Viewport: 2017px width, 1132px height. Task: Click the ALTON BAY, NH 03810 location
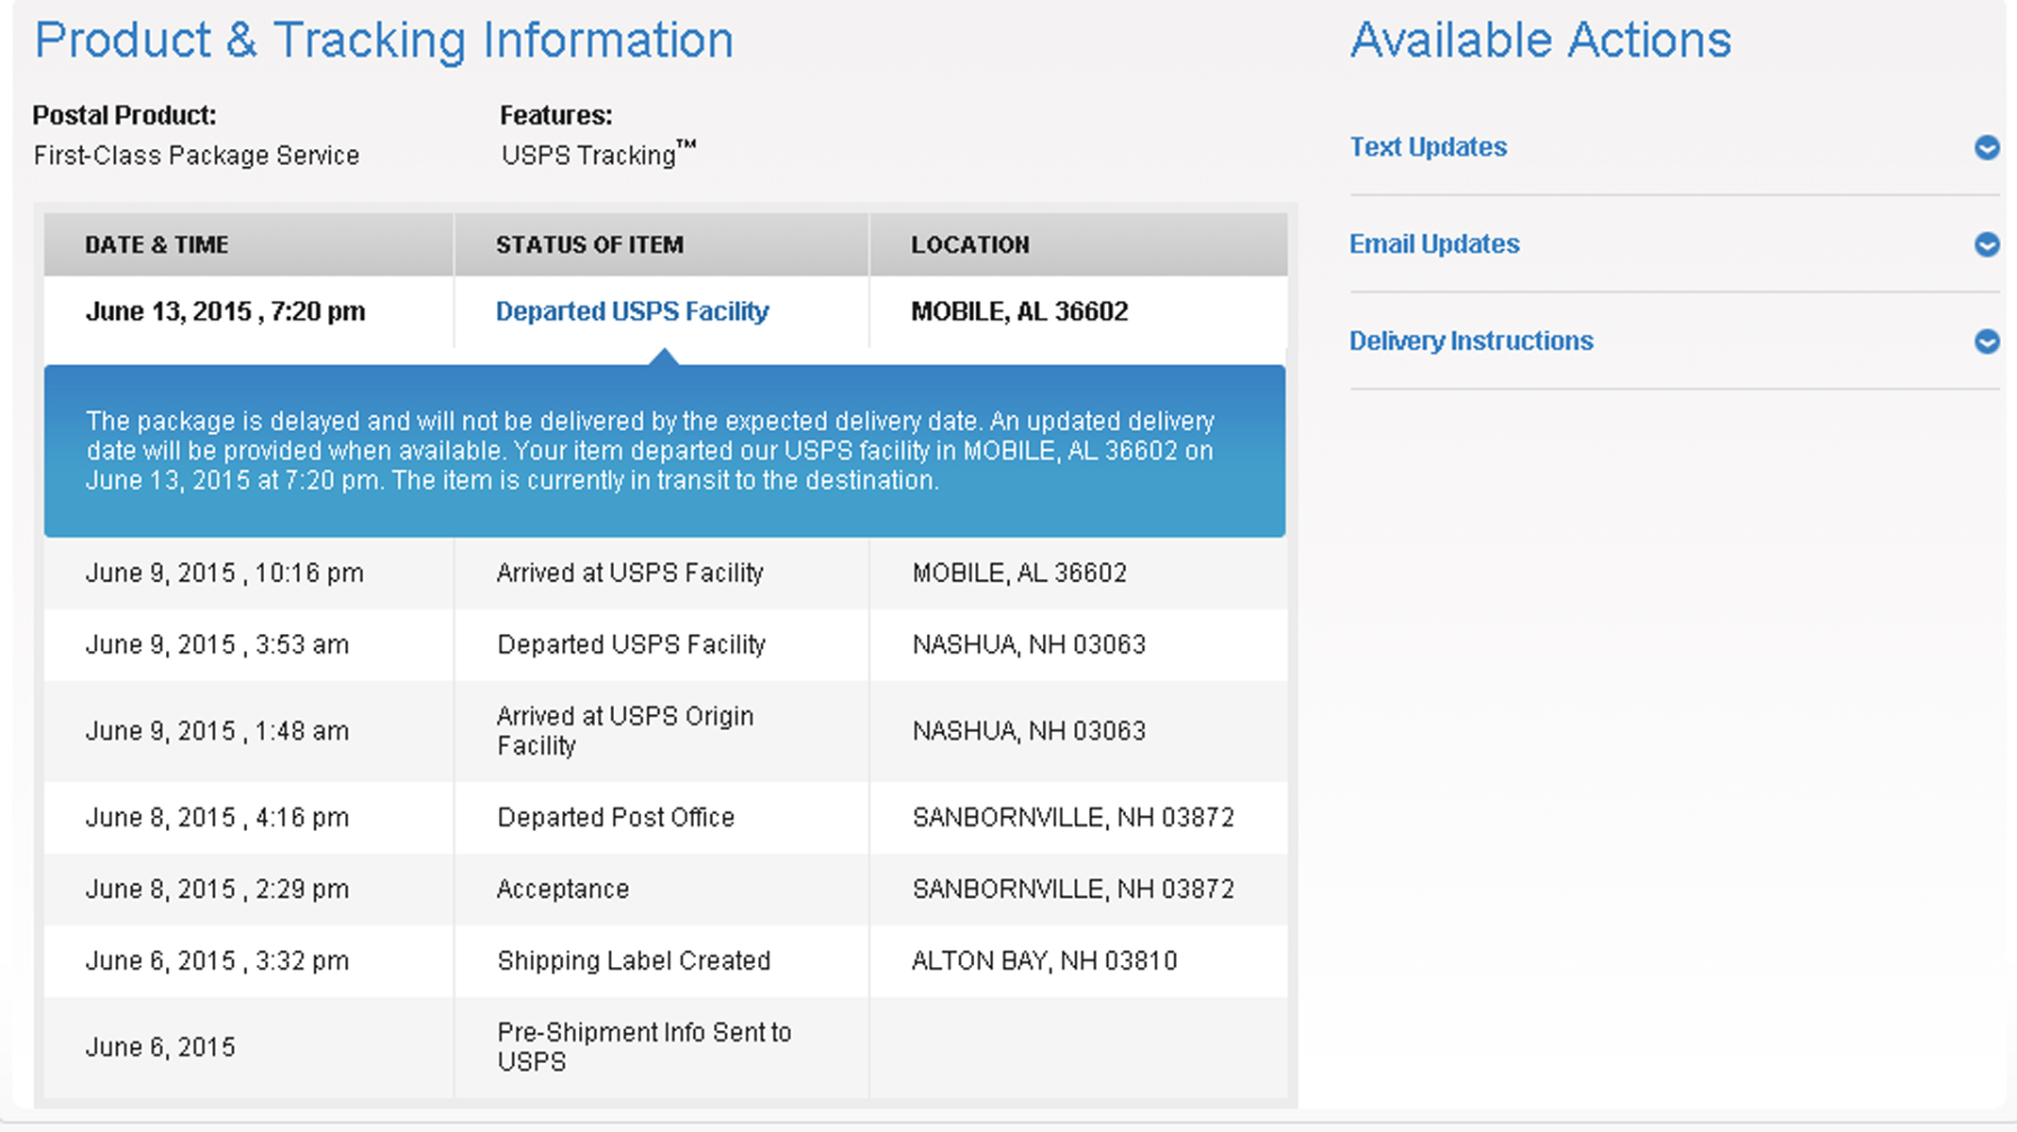1044,960
